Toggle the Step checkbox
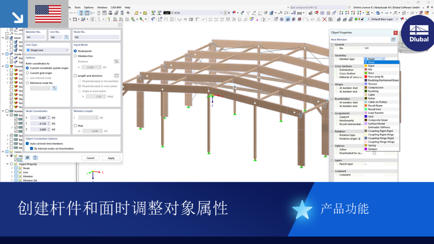Screen dimensions: 434x244 75,125
